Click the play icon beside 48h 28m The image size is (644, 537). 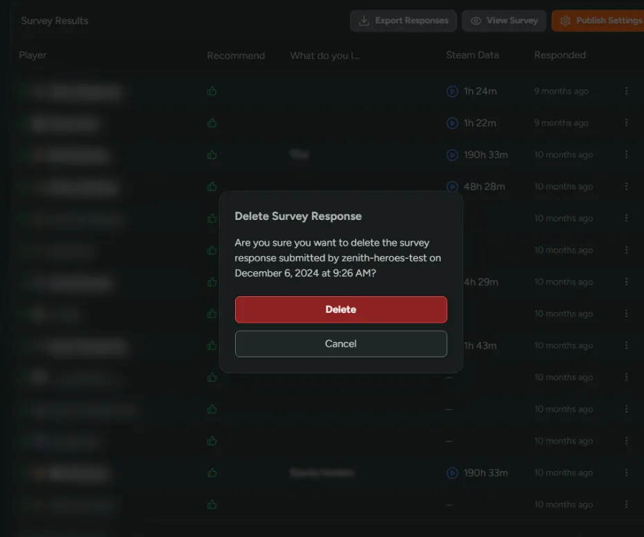point(453,187)
